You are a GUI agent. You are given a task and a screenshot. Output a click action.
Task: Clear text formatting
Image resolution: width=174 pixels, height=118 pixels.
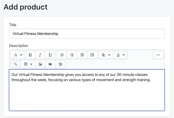pos(60,64)
